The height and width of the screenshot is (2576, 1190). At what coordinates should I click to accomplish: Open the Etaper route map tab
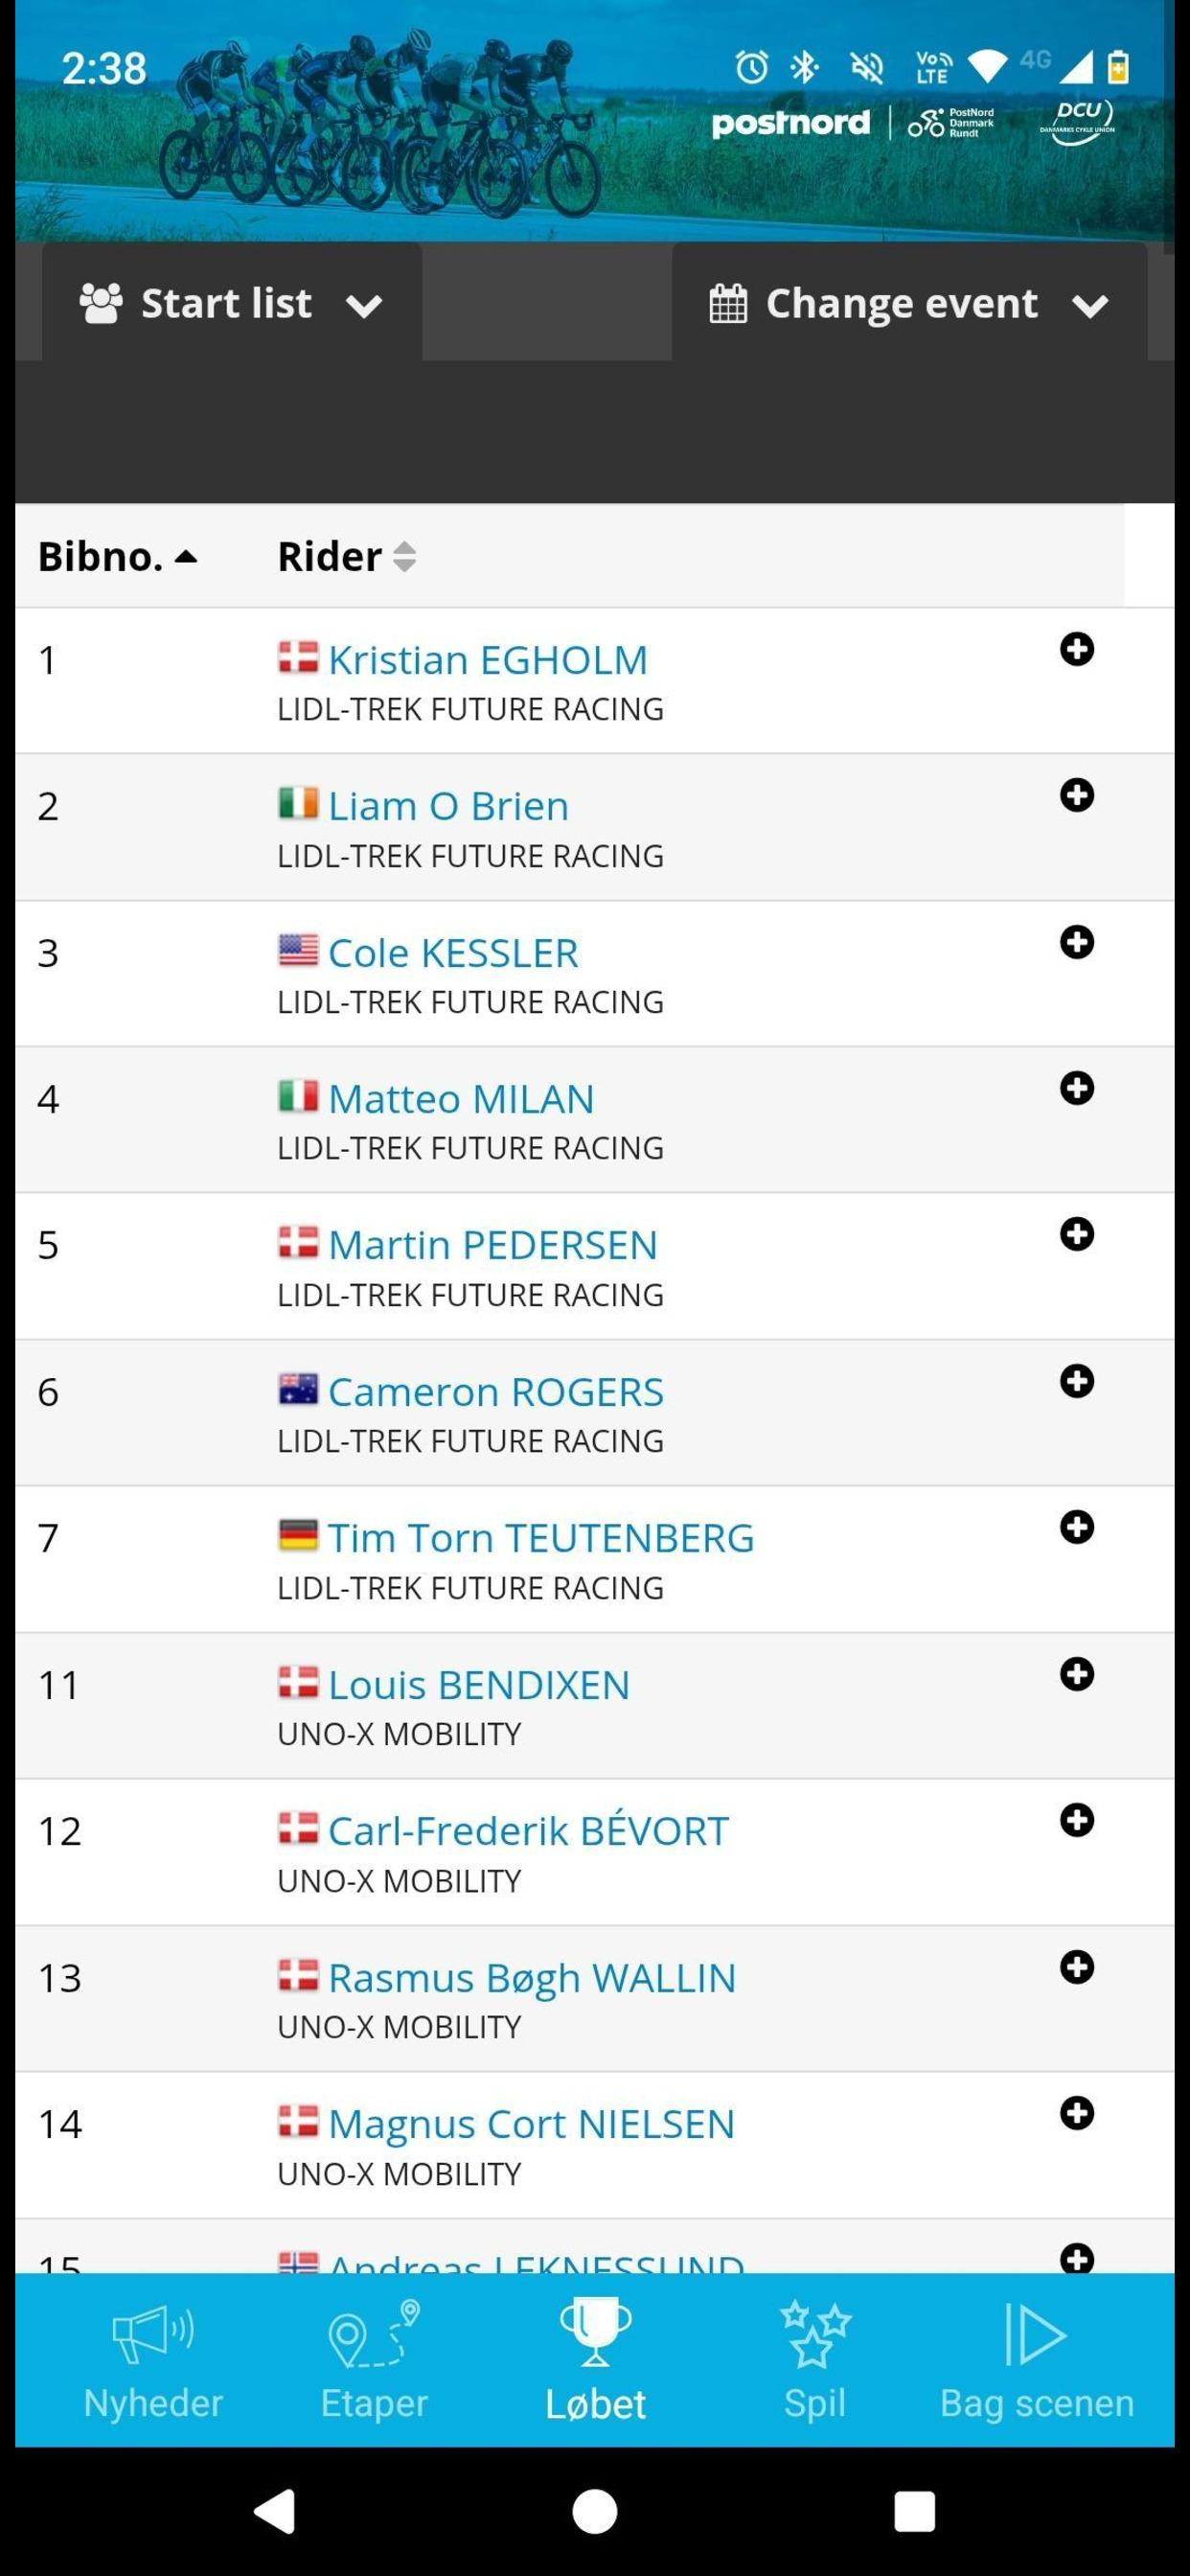pos(374,2359)
